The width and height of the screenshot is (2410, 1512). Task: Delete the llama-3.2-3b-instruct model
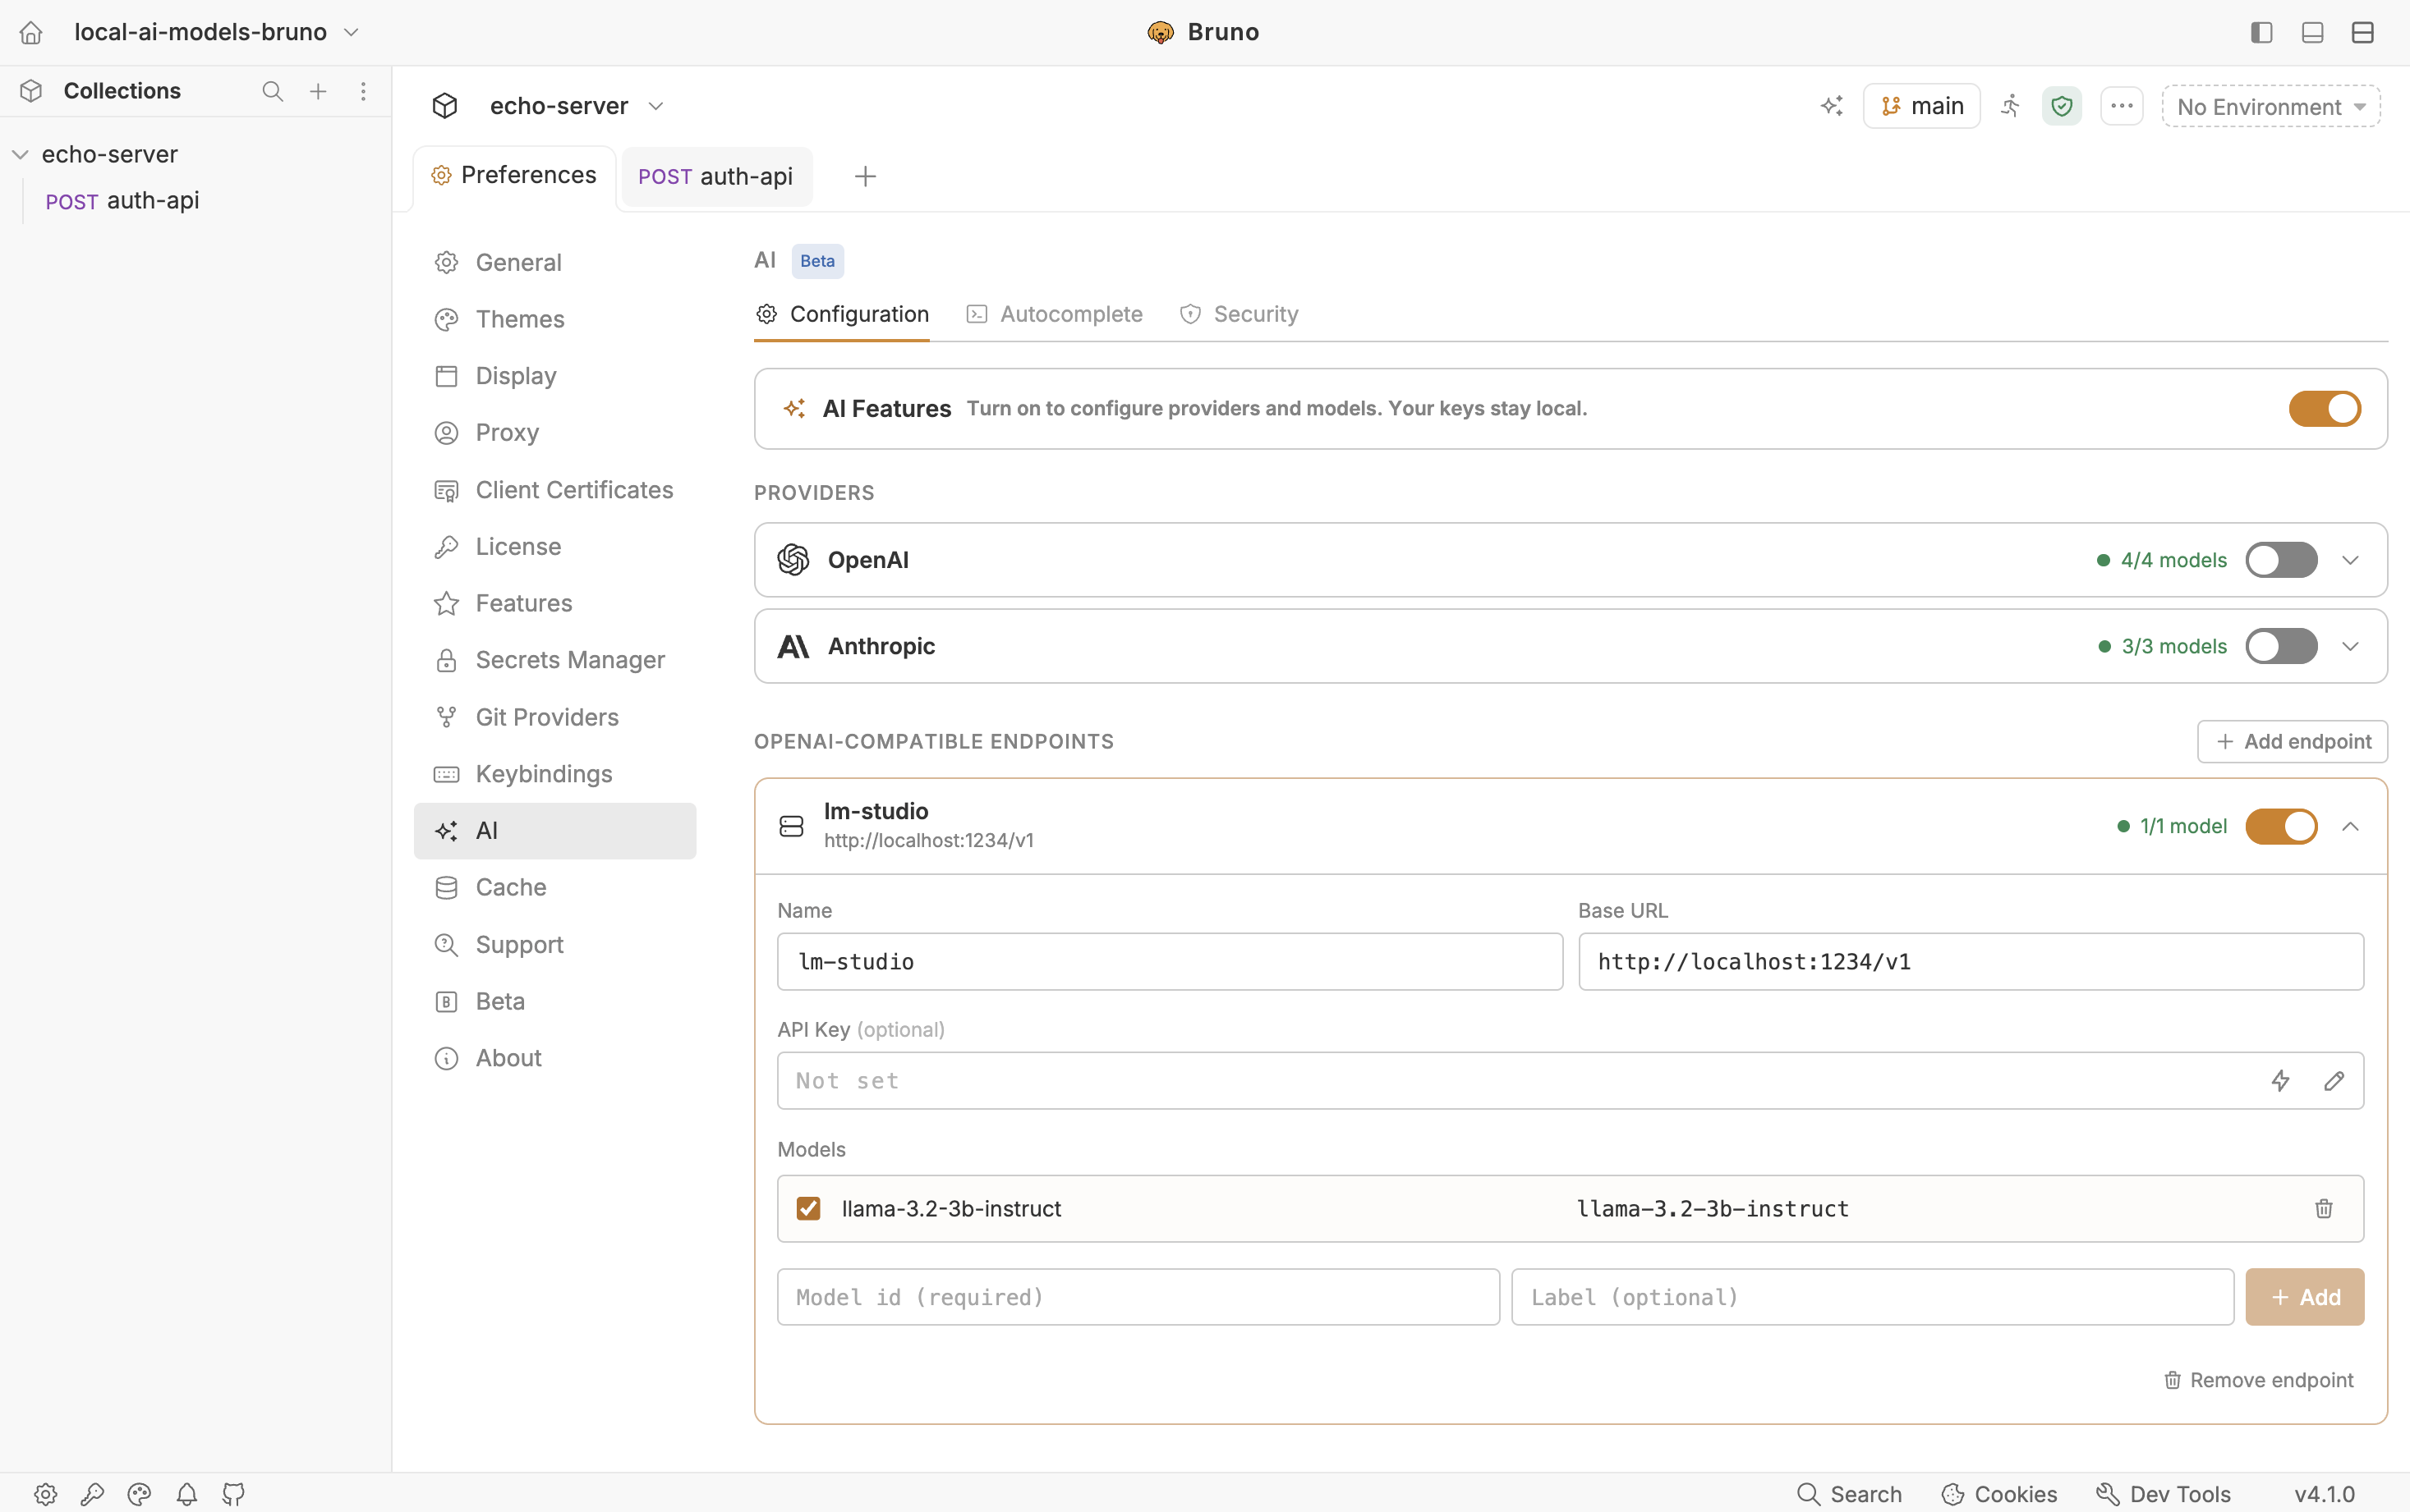pyautogui.click(x=2324, y=1208)
